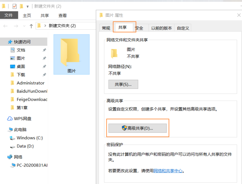Click the pin icon next to 下载
This screenshot has height=184, width=242.
[44, 75]
